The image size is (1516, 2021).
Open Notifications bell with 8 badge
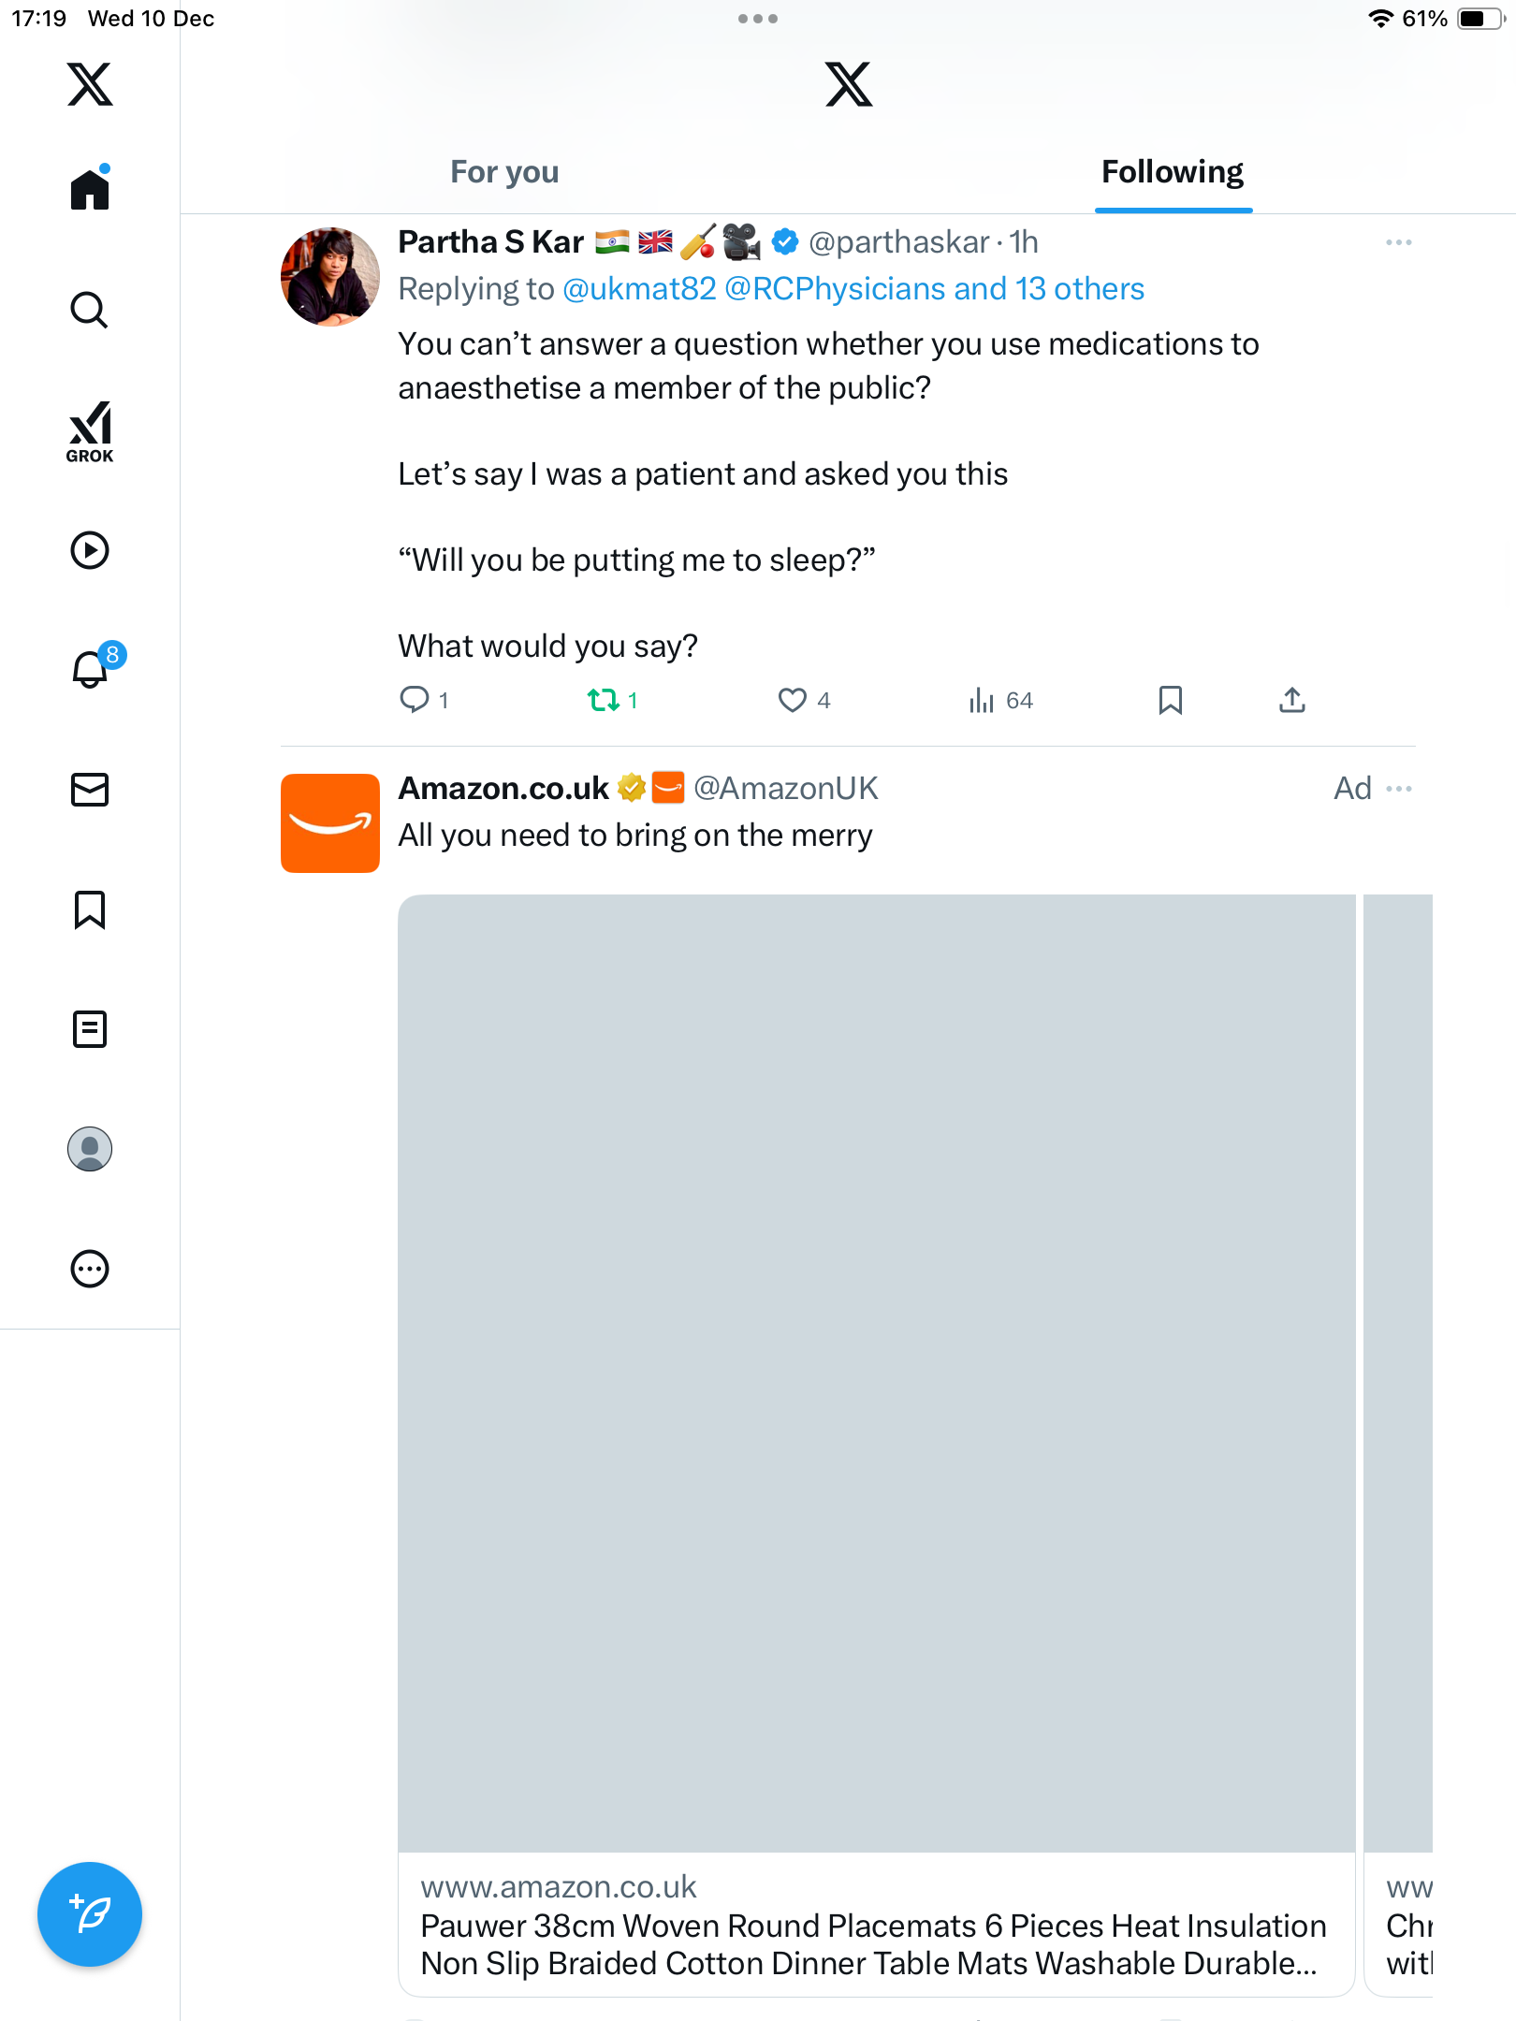click(x=90, y=669)
